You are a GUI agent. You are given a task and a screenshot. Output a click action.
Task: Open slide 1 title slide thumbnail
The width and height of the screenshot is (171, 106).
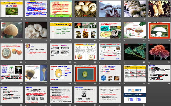coord(11,9)
